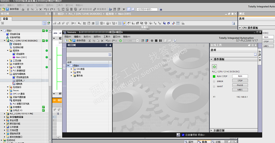
Task: Click PLC_1 [CPU 1214C DC/DC/DC] breadcrumb
Action: point(85,14)
